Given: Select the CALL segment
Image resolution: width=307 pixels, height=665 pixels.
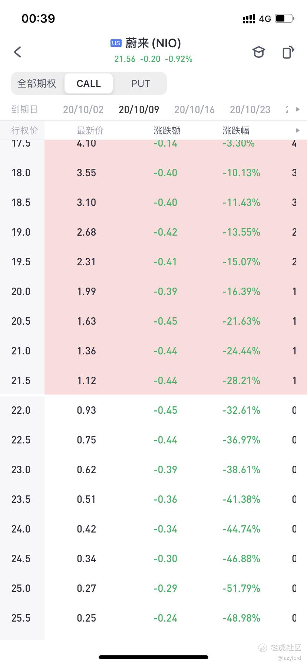Looking at the screenshot, I should coord(89,83).
